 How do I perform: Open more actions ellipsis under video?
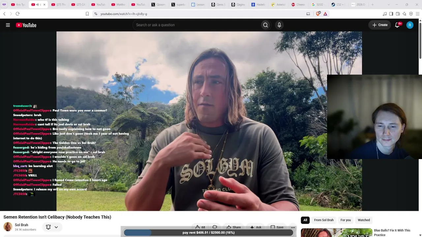(x=293, y=227)
